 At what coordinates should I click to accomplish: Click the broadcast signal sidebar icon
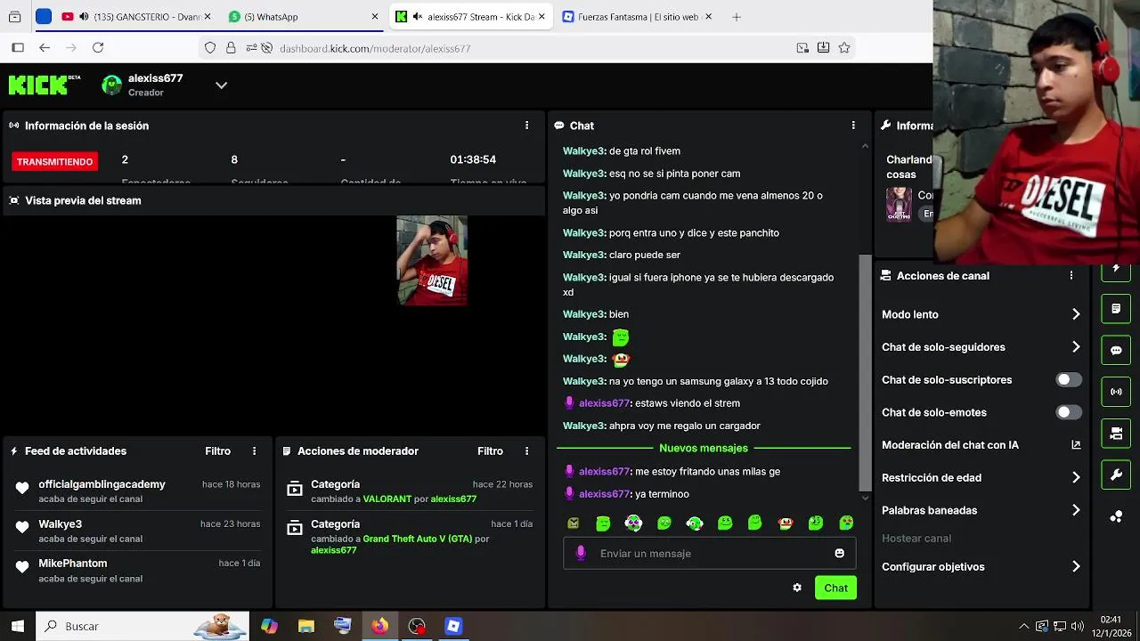pos(1116,392)
